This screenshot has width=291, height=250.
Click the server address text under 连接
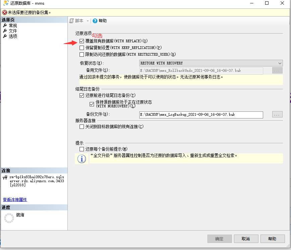[37, 181]
